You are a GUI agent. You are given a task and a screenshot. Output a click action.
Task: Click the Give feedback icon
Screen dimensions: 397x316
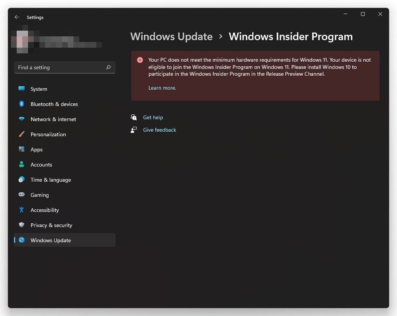(134, 130)
